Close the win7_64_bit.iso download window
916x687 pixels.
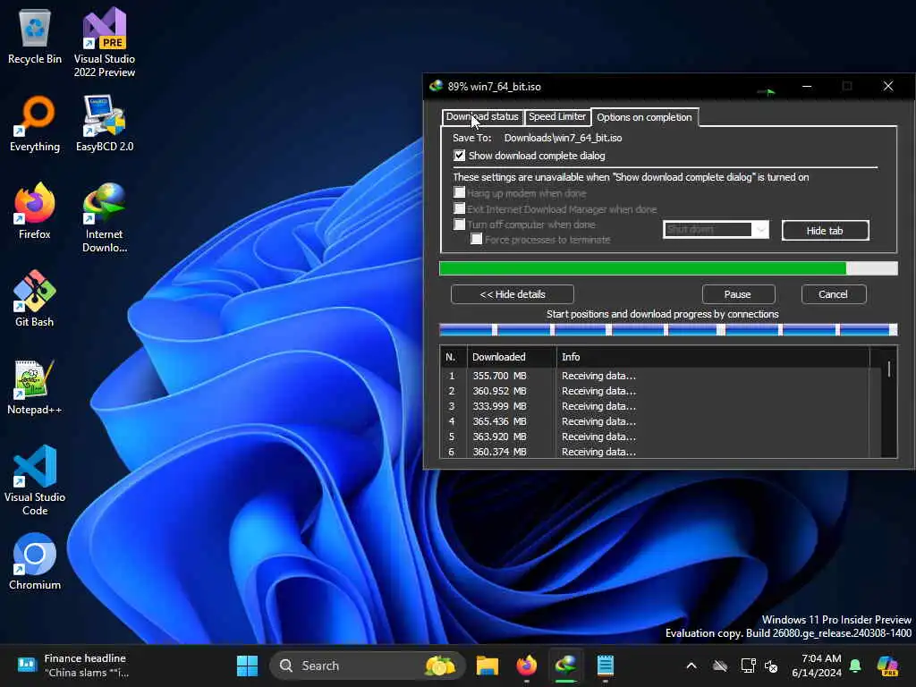pos(888,87)
